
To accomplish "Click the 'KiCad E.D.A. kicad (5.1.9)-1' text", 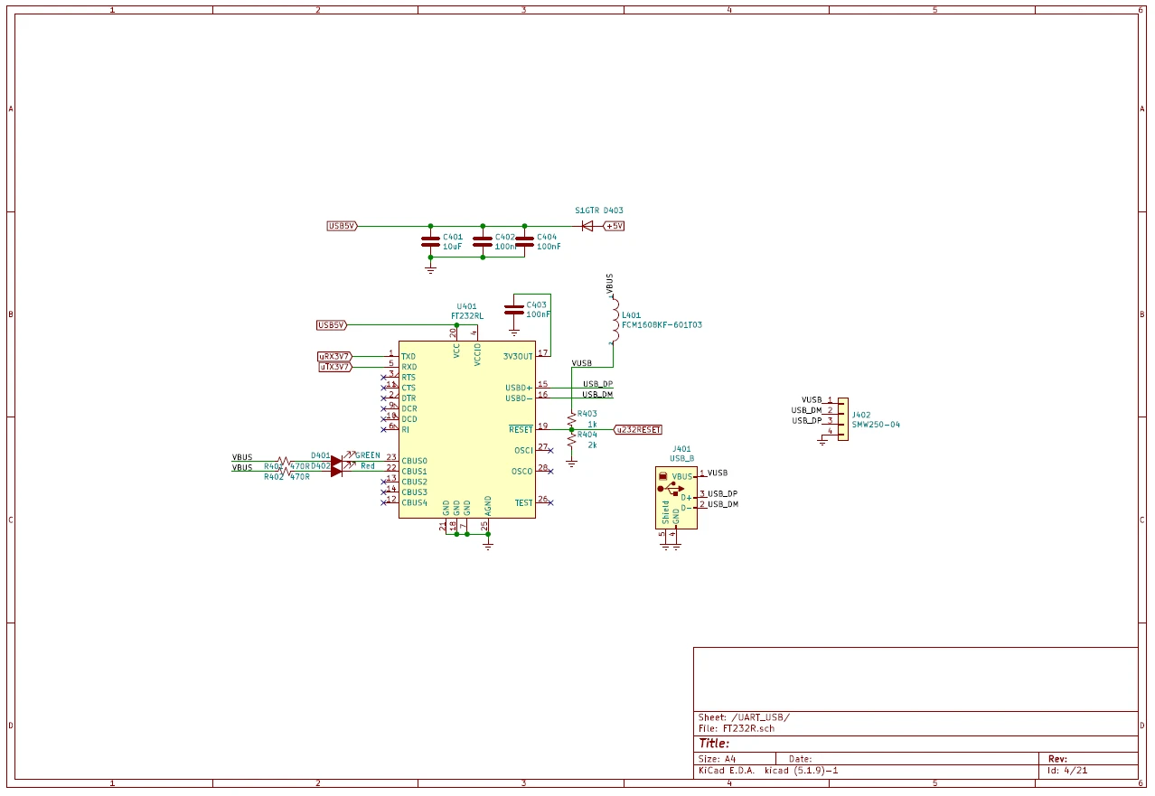I will pos(768,772).
